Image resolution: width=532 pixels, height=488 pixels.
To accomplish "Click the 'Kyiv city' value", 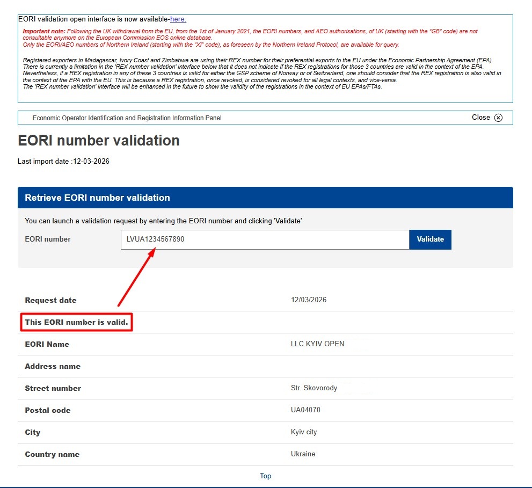I will click(x=304, y=432).
